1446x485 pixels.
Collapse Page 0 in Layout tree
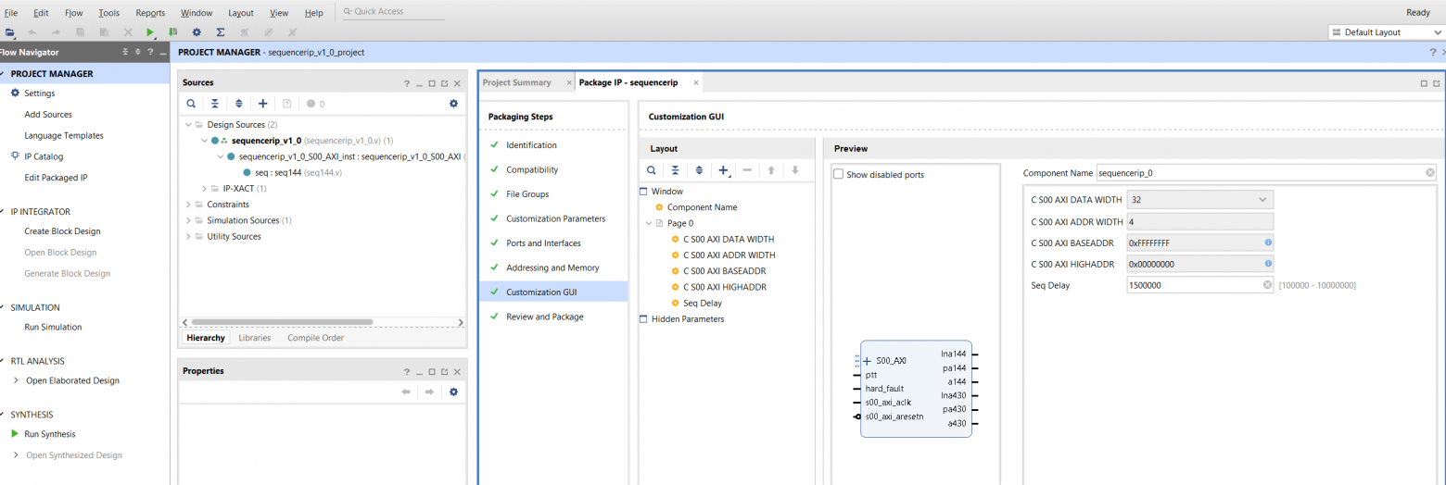[x=648, y=223]
